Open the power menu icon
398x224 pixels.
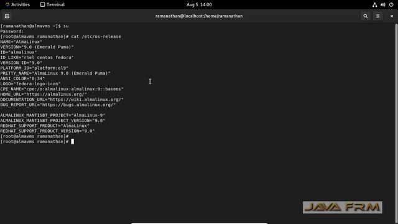pos(391,4)
